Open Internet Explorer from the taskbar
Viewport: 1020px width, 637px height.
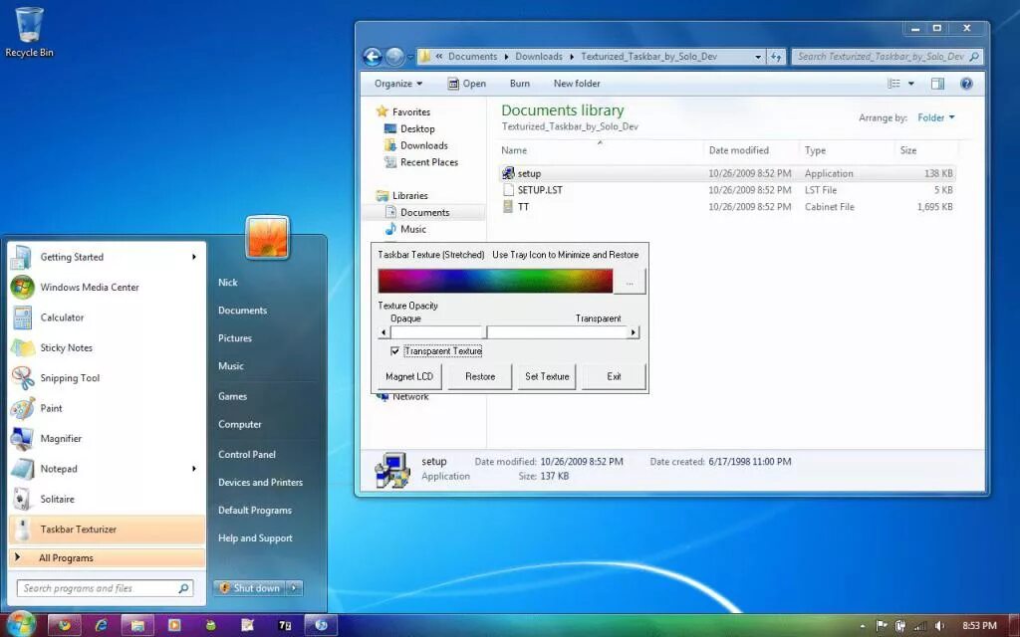point(101,625)
